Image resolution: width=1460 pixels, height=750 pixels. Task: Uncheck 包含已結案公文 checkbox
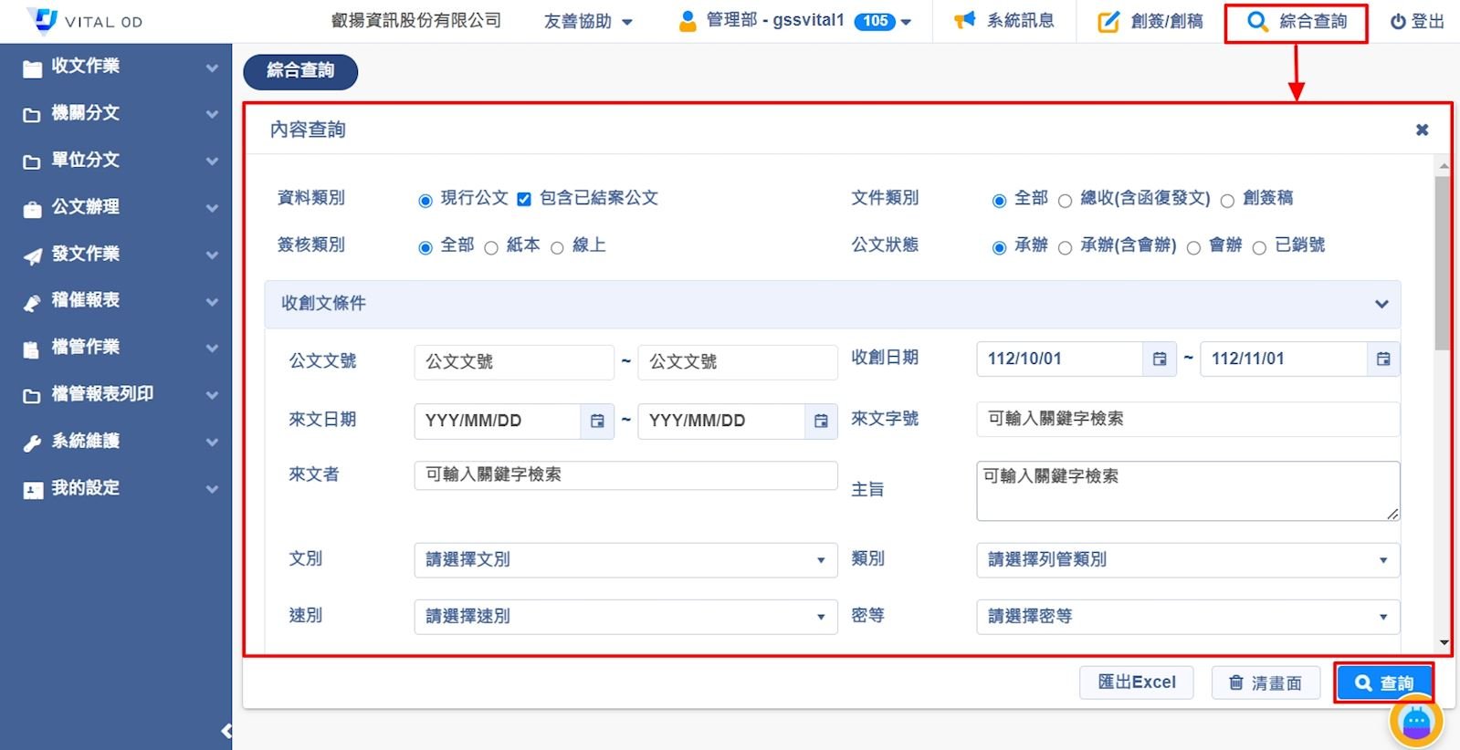tap(524, 200)
